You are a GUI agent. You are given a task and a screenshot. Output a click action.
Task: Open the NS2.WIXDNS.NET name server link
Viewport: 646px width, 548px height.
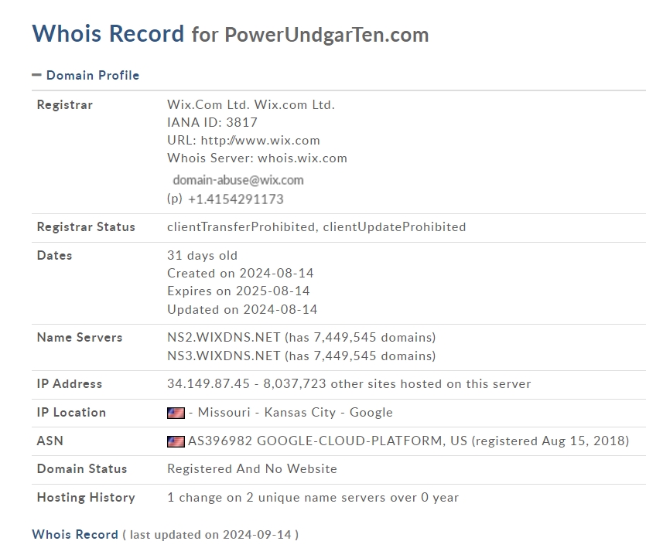tap(224, 337)
